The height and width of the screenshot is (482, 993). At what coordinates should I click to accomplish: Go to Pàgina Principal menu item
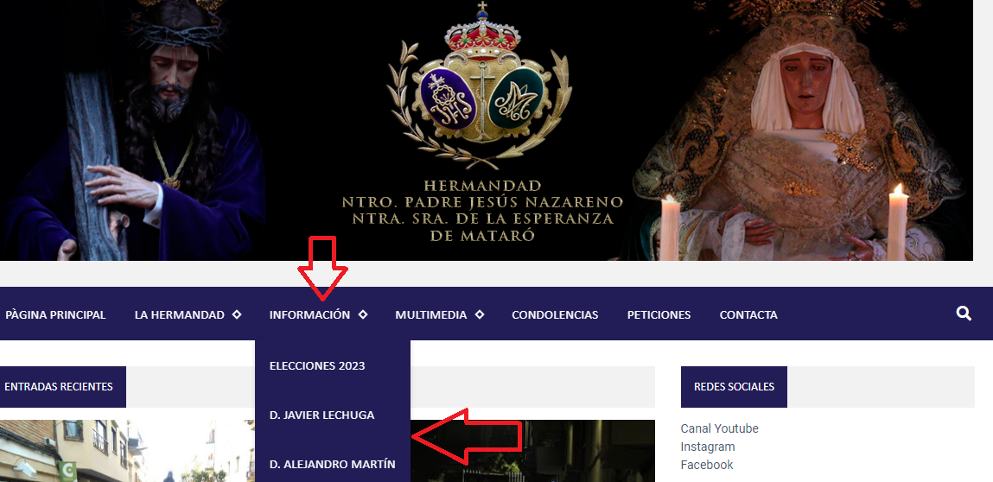55,314
